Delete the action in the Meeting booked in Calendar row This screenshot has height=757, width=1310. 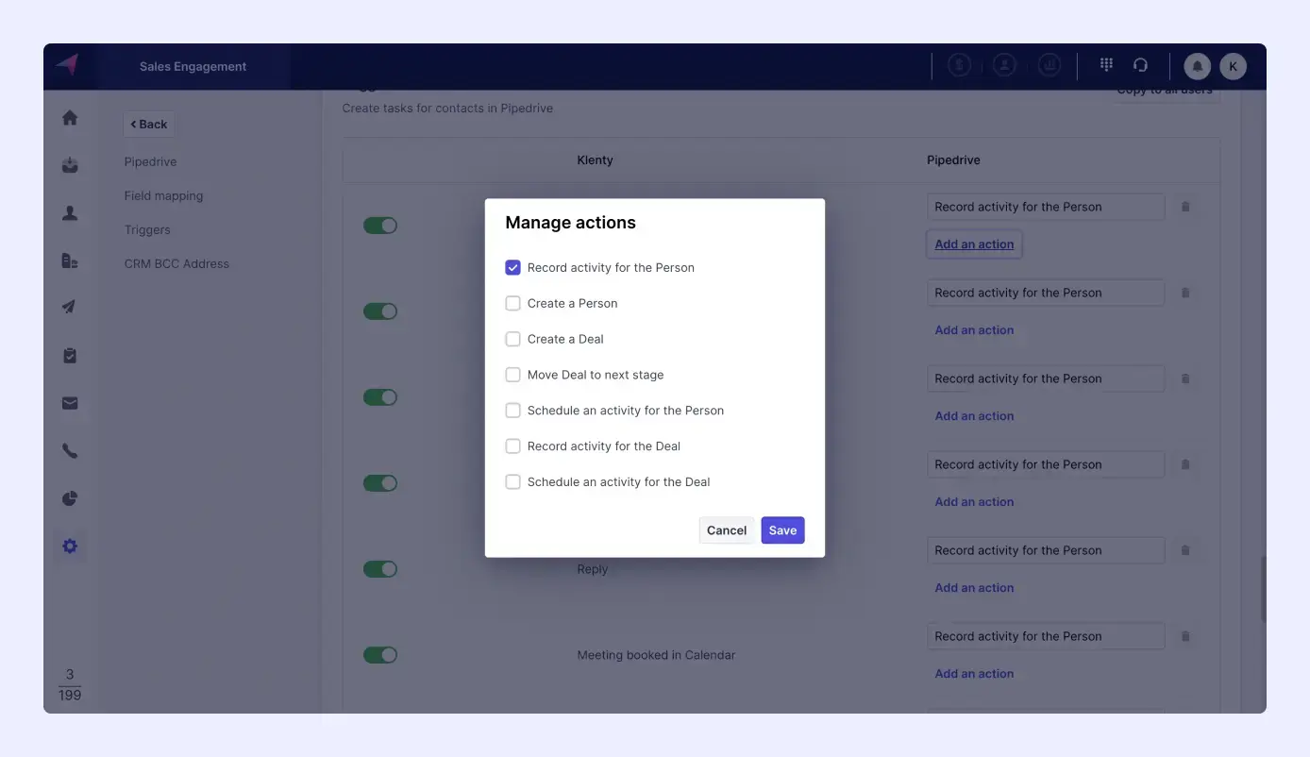point(1185,636)
